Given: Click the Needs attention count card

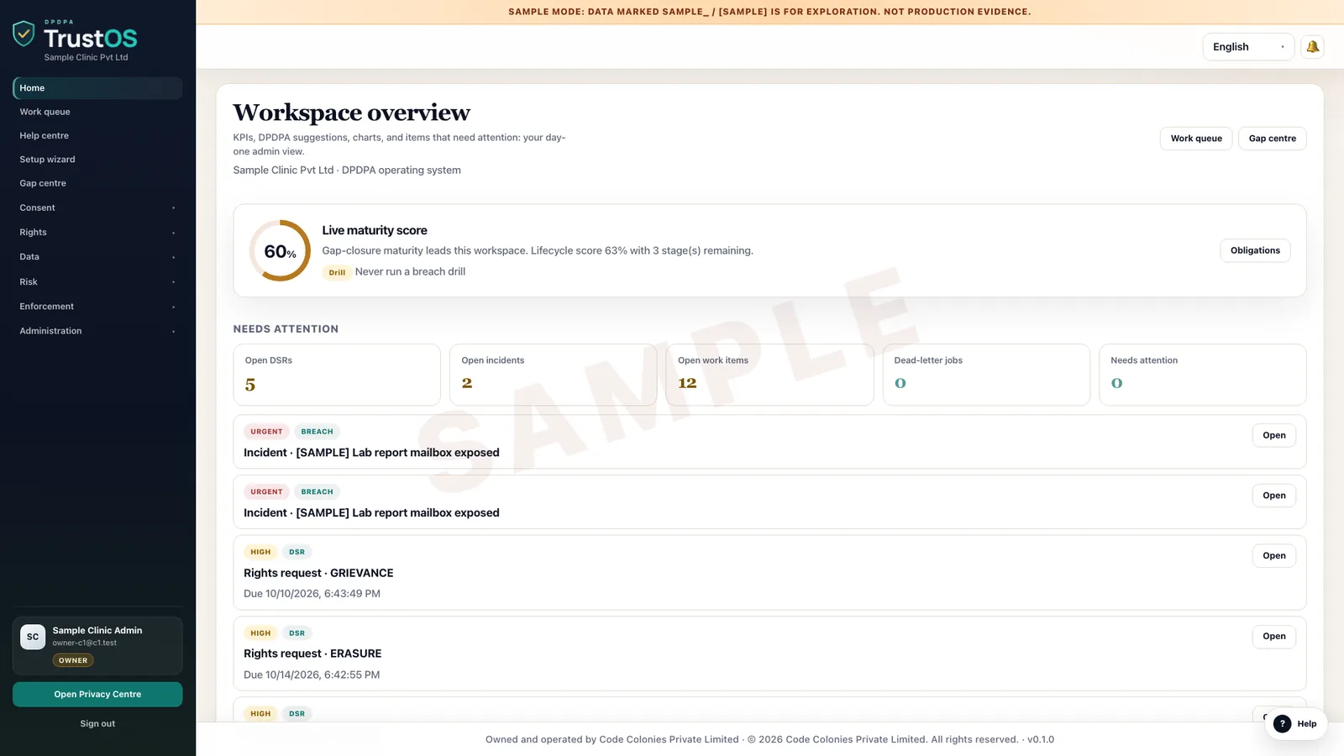Looking at the screenshot, I should coord(1202,375).
